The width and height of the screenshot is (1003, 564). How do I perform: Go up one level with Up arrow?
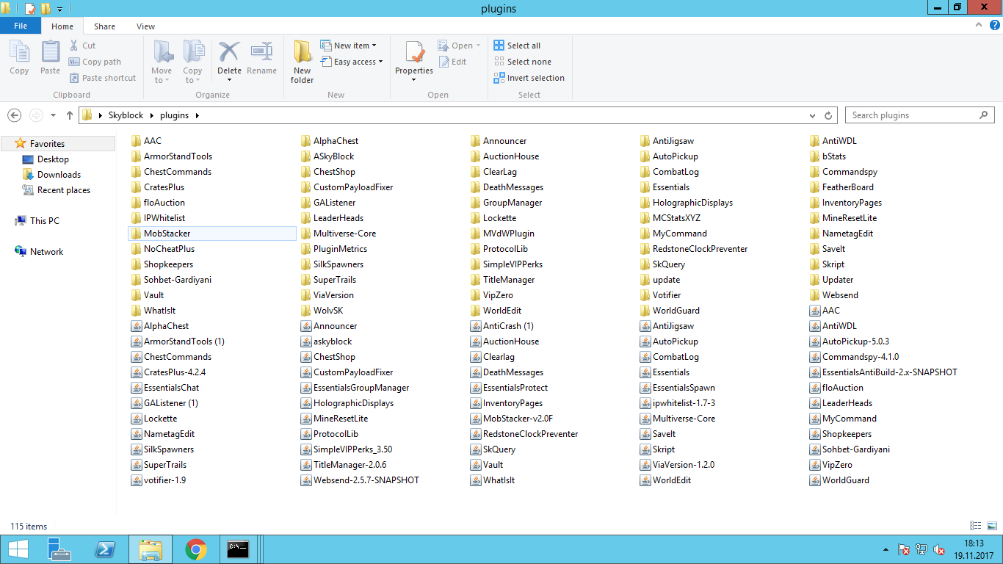point(70,115)
